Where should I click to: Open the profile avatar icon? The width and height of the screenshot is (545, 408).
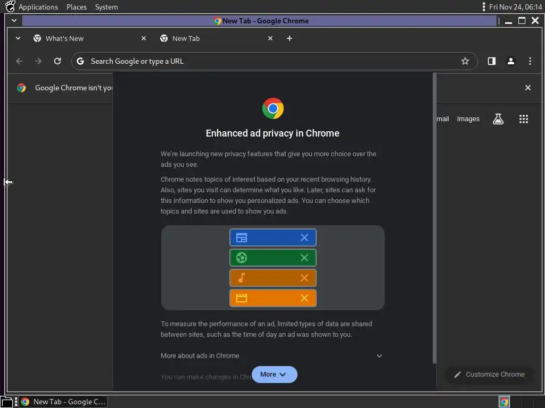coord(510,61)
